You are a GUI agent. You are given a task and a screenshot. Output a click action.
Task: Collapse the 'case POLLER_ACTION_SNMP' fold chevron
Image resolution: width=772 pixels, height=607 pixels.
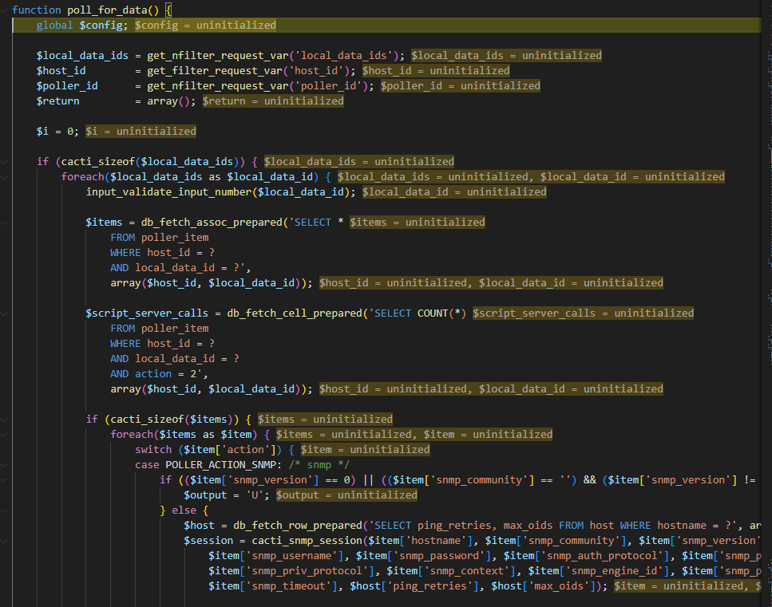pyautogui.click(x=4, y=465)
